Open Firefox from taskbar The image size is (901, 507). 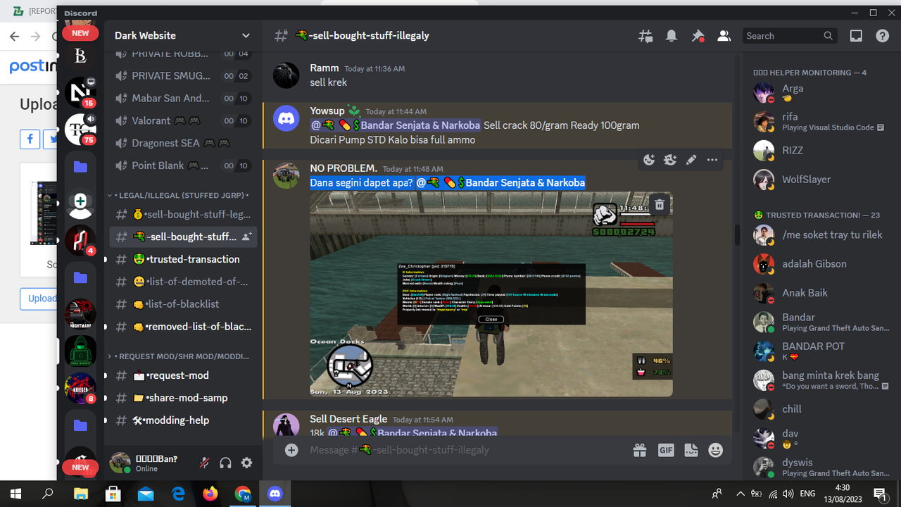point(210,494)
